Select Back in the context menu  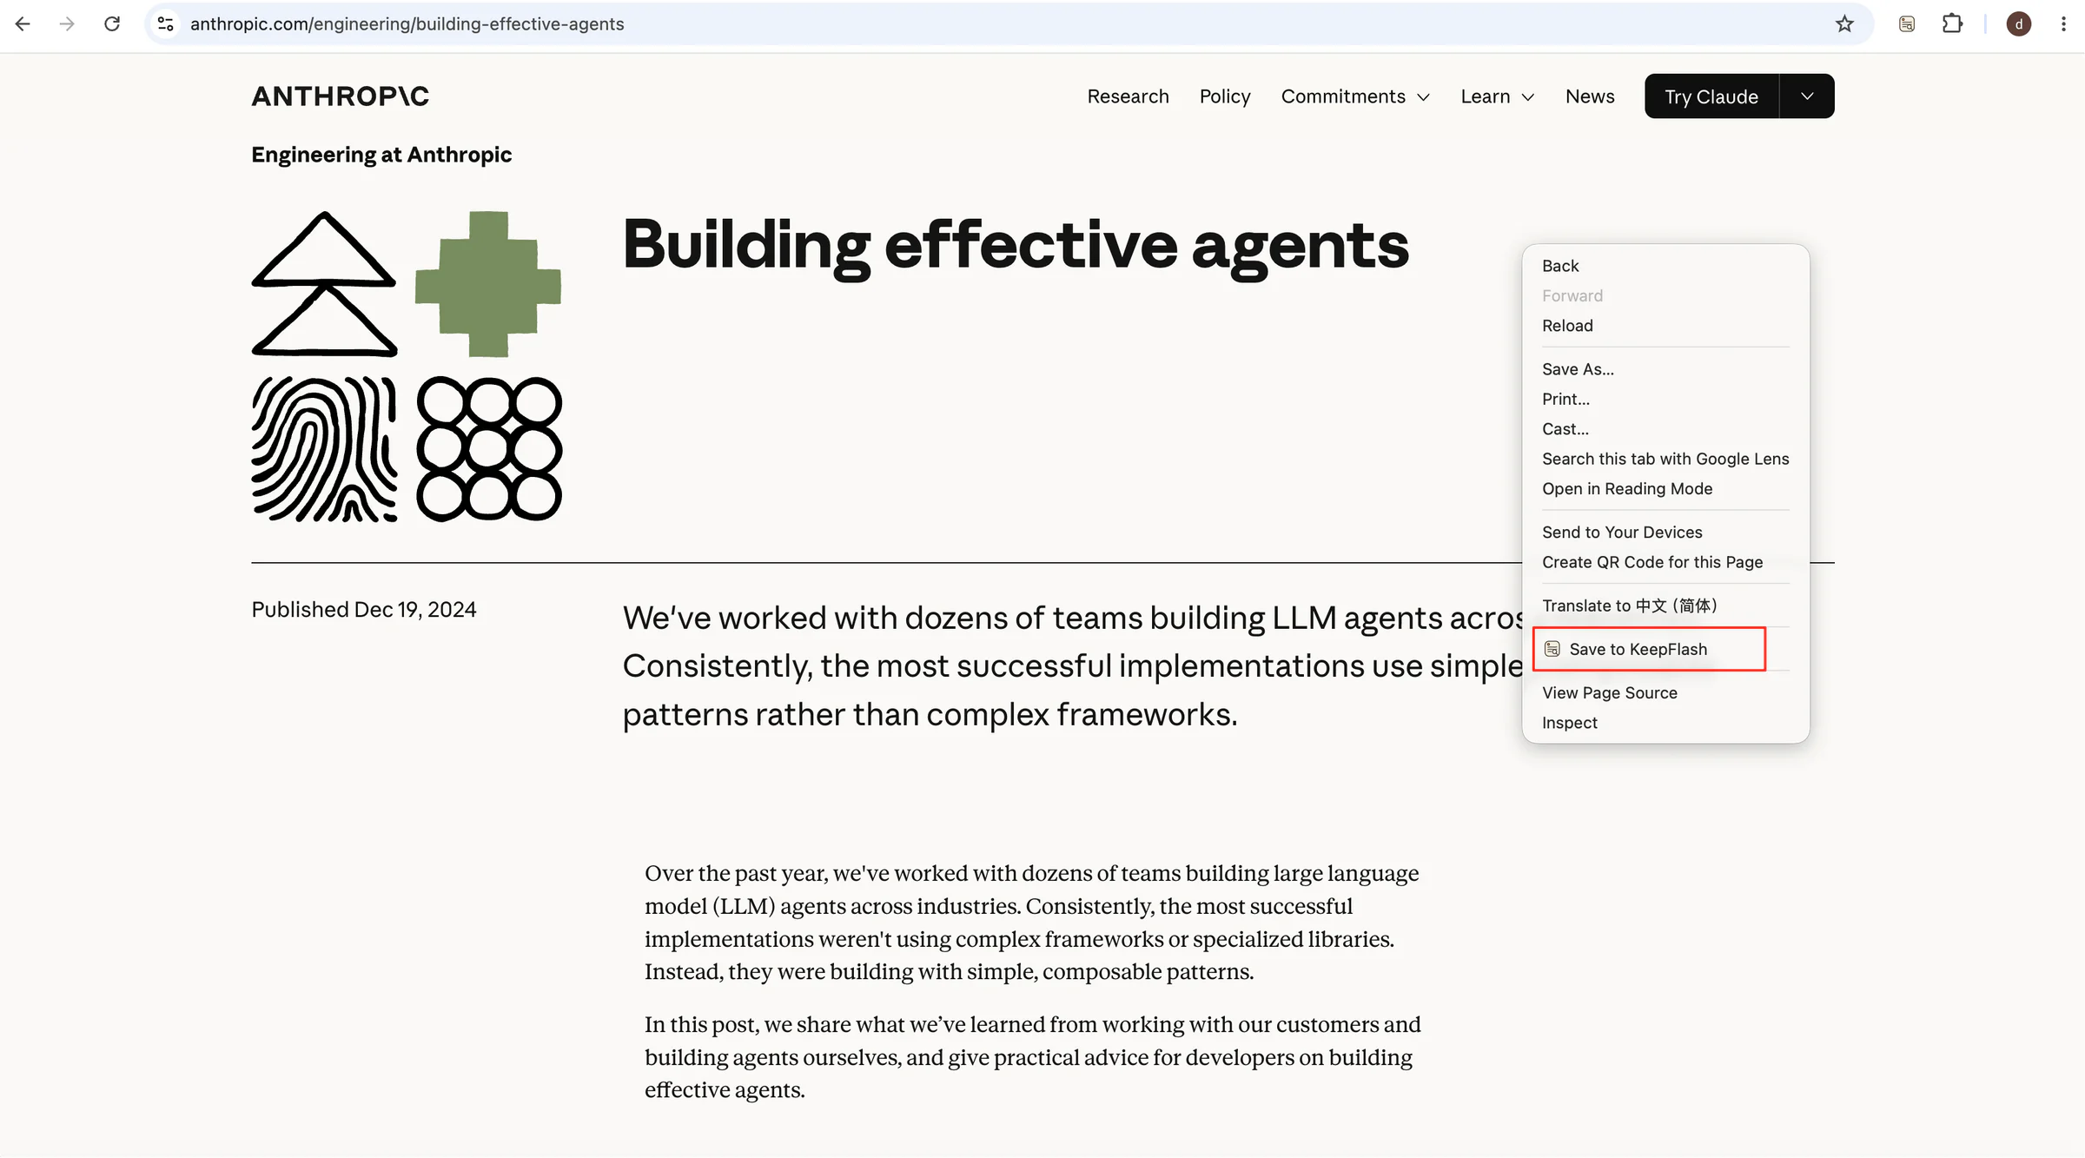click(1665, 266)
